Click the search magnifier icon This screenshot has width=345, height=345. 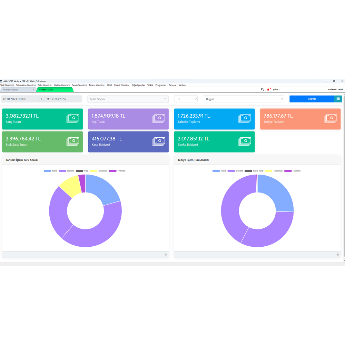tap(263, 89)
